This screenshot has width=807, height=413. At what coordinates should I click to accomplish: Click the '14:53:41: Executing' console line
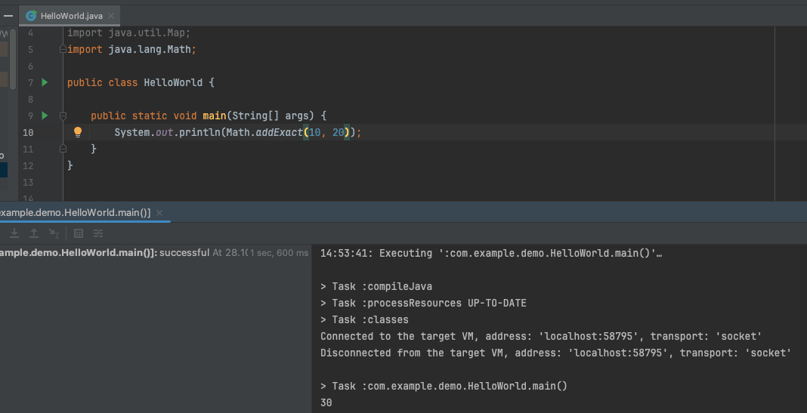[x=491, y=253]
